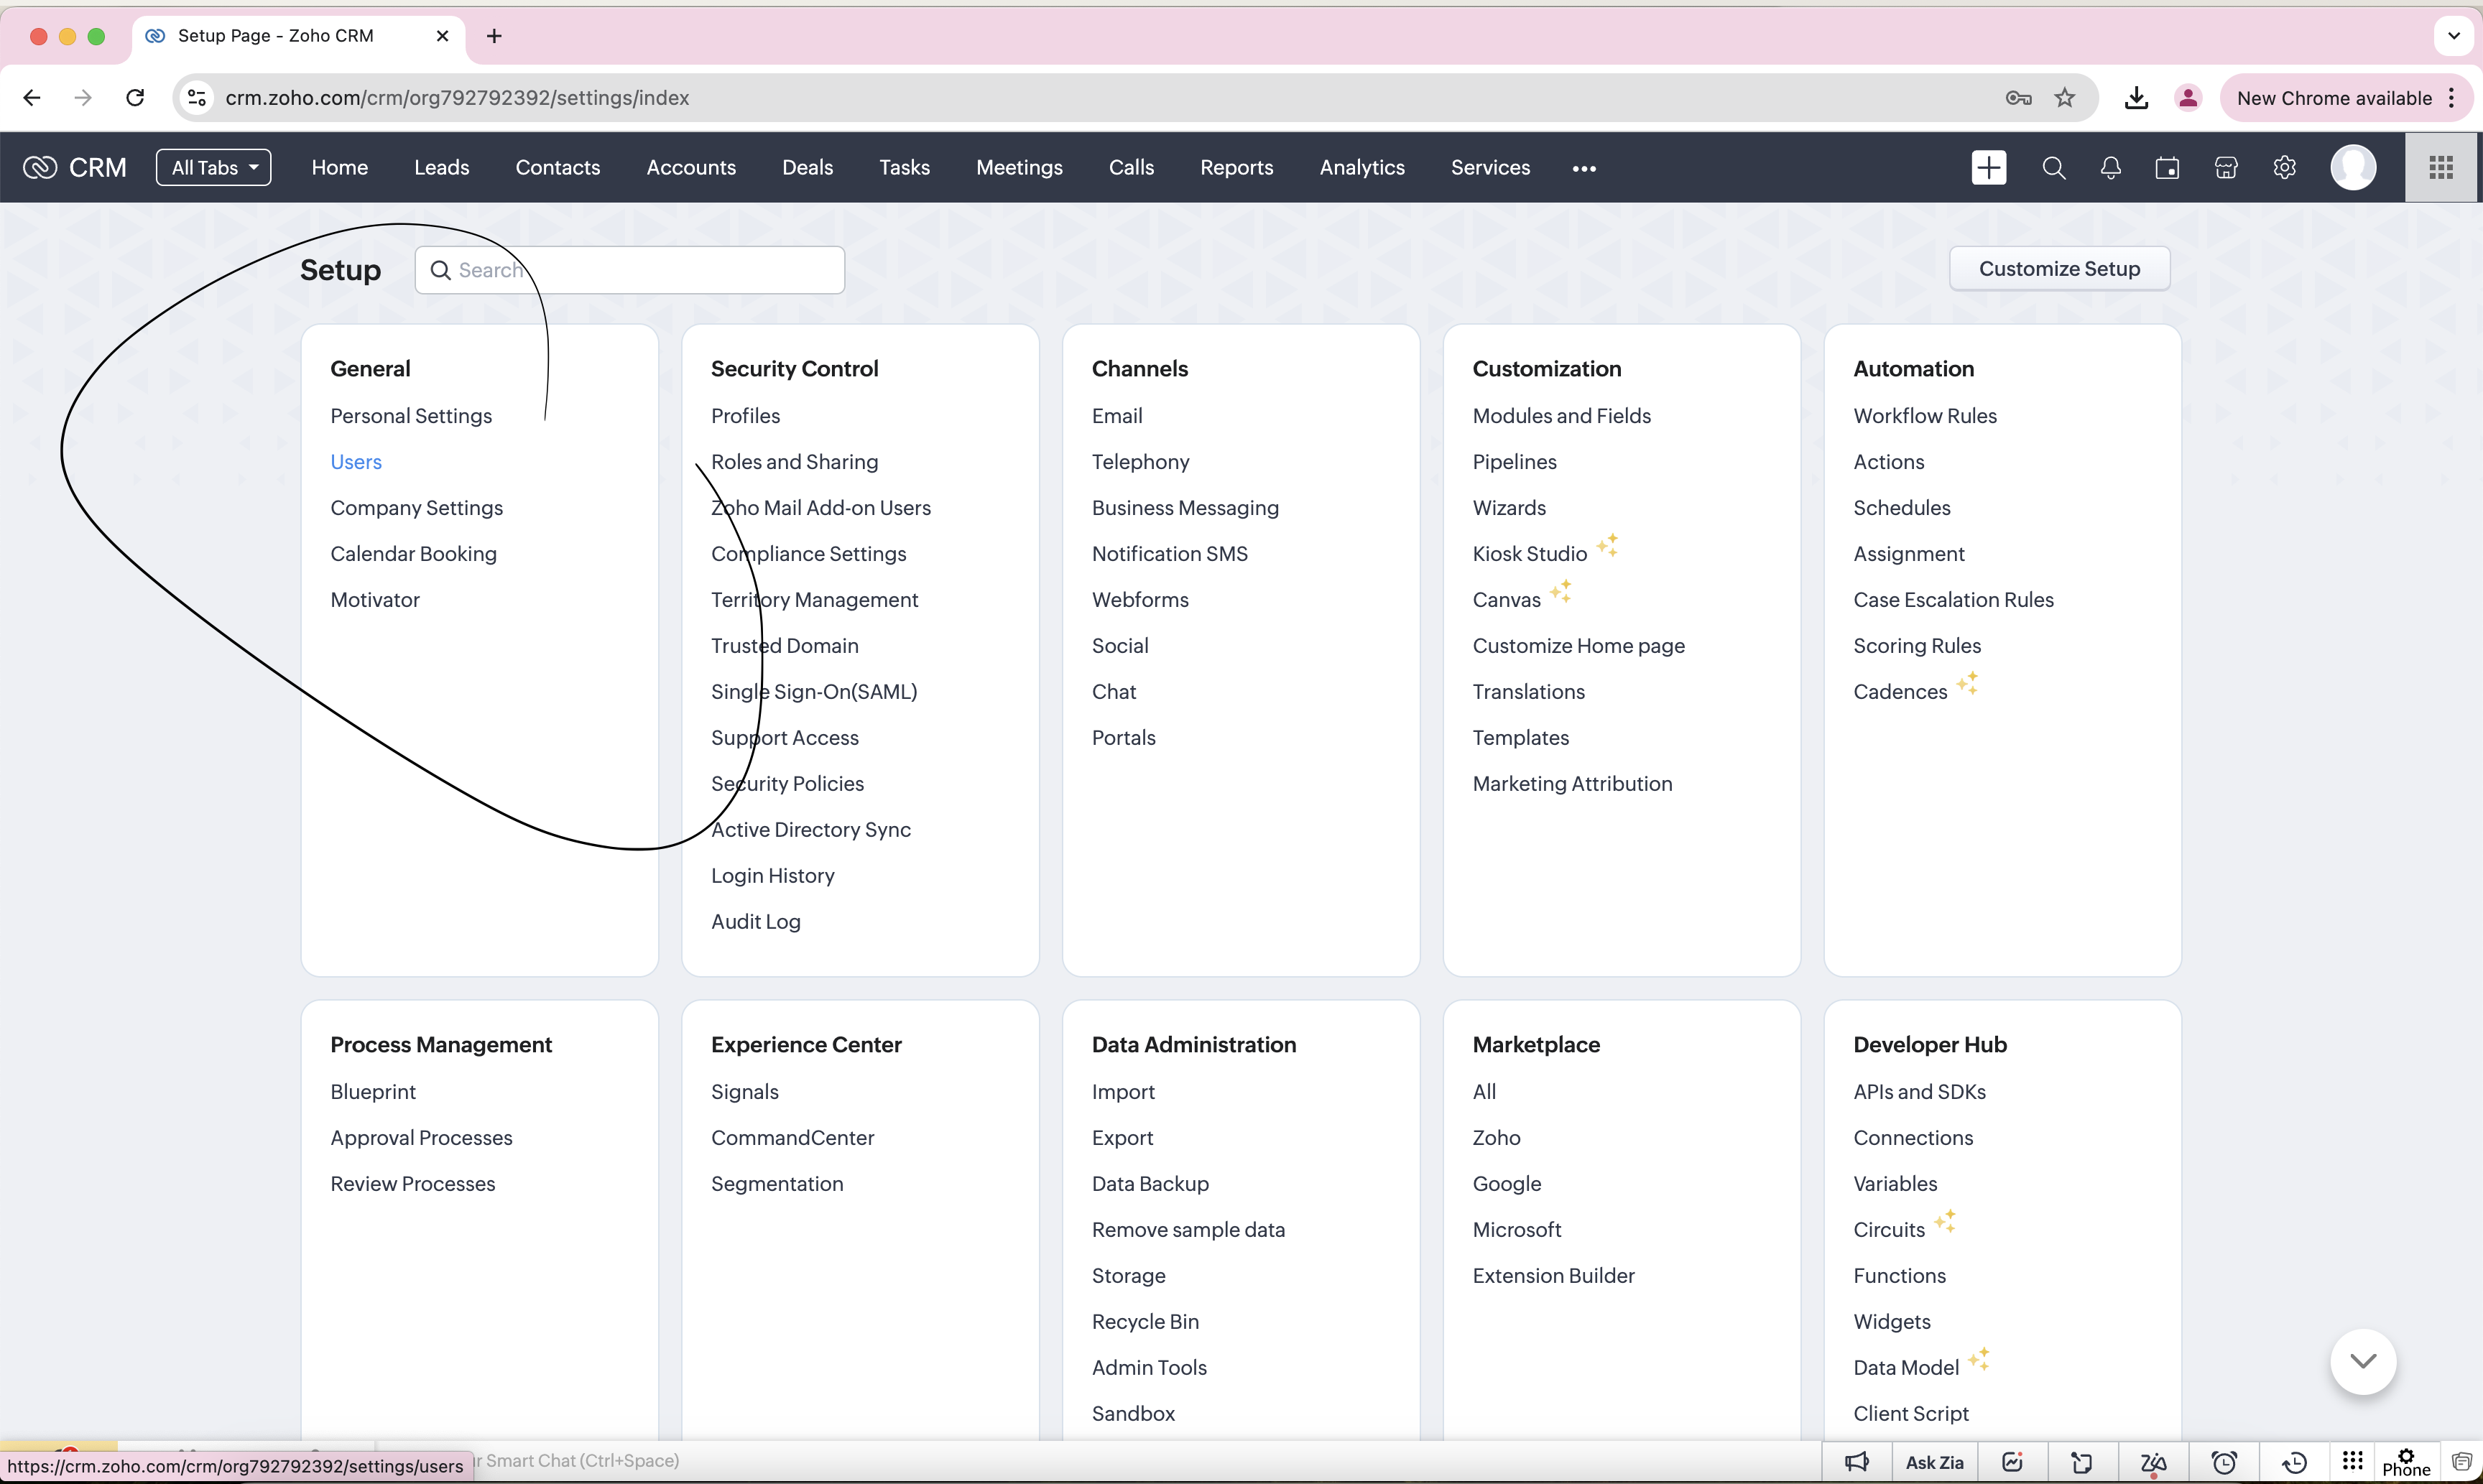Open Data Backup under Data Administration
Screen dimensions: 2483x1484
(x=1150, y=1183)
